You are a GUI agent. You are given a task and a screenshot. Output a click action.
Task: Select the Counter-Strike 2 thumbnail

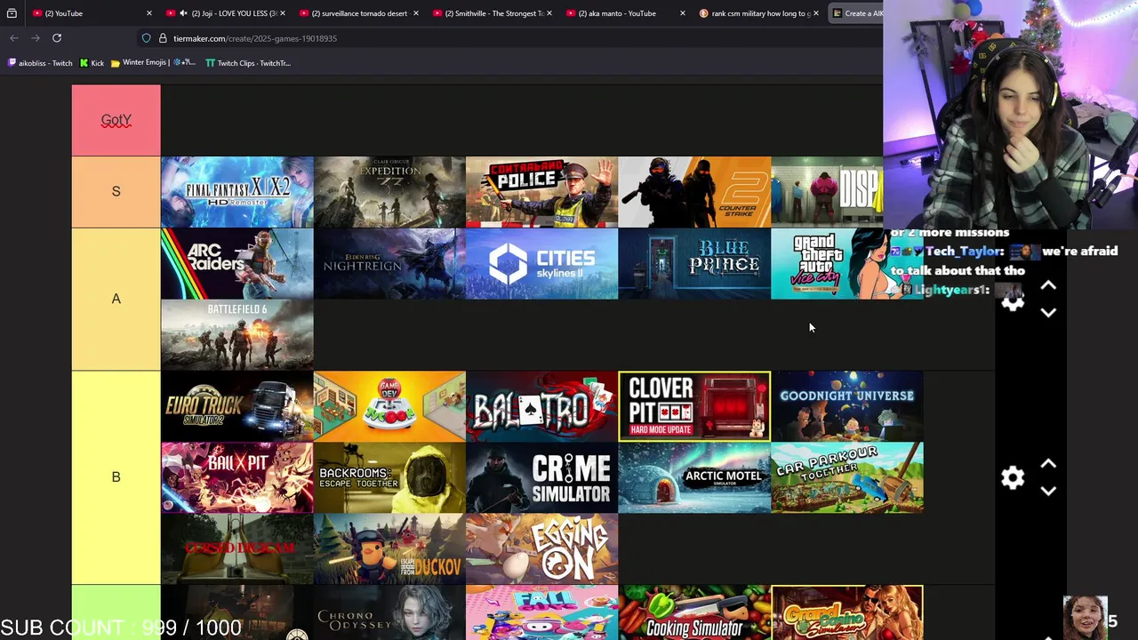coord(694,192)
